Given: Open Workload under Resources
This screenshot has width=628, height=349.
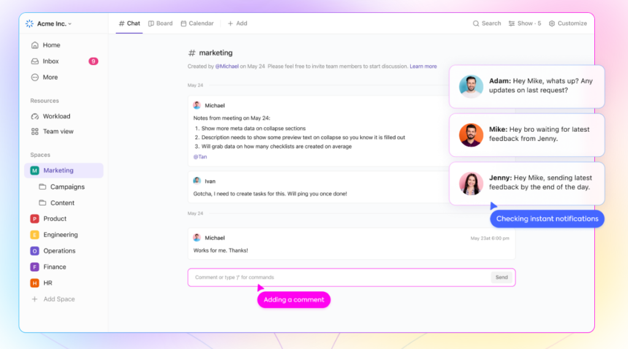Looking at the screenshot, I should 56,116.
